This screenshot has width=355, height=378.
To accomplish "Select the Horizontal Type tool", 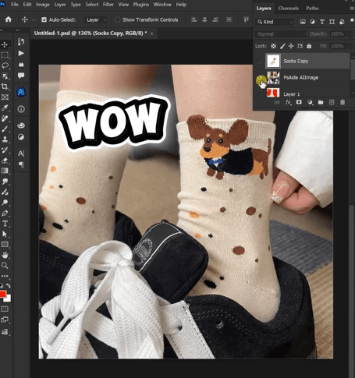I will coord(5,224).
